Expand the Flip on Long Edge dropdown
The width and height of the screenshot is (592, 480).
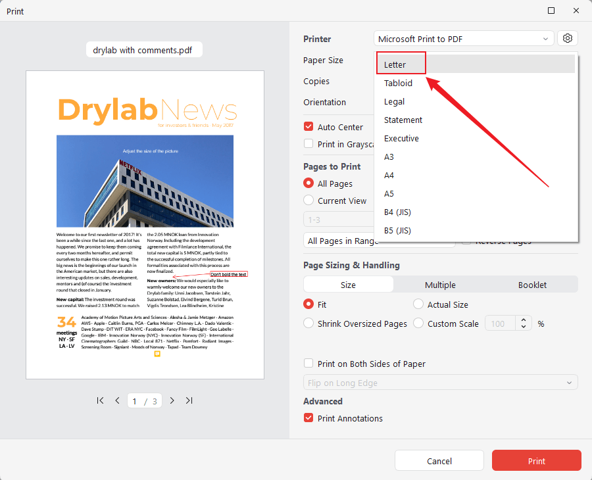click(439, 382)
